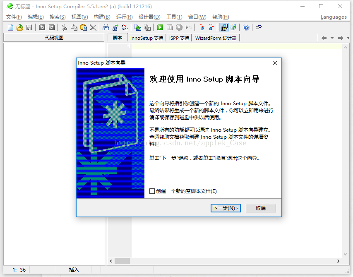
Task: Open the 搜索(S) menu
Action: [x=58, y=17]
